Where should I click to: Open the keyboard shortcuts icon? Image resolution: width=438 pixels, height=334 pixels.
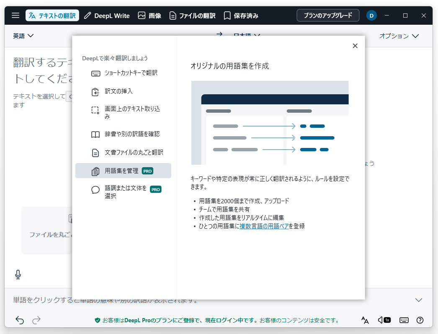coord(404,320)
